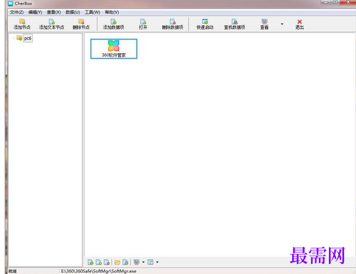
Task: Click the yellow open-folder icon in bottom bar
Action: [117, 262]
